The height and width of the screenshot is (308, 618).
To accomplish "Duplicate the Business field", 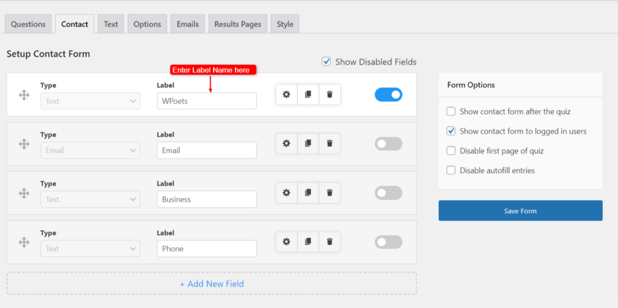I will pyautogui.click(x=308, y=193).
